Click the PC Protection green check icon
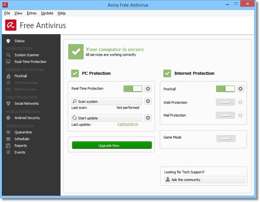The width and height of the screenshot is (260, 202). [x=75, y=73]
